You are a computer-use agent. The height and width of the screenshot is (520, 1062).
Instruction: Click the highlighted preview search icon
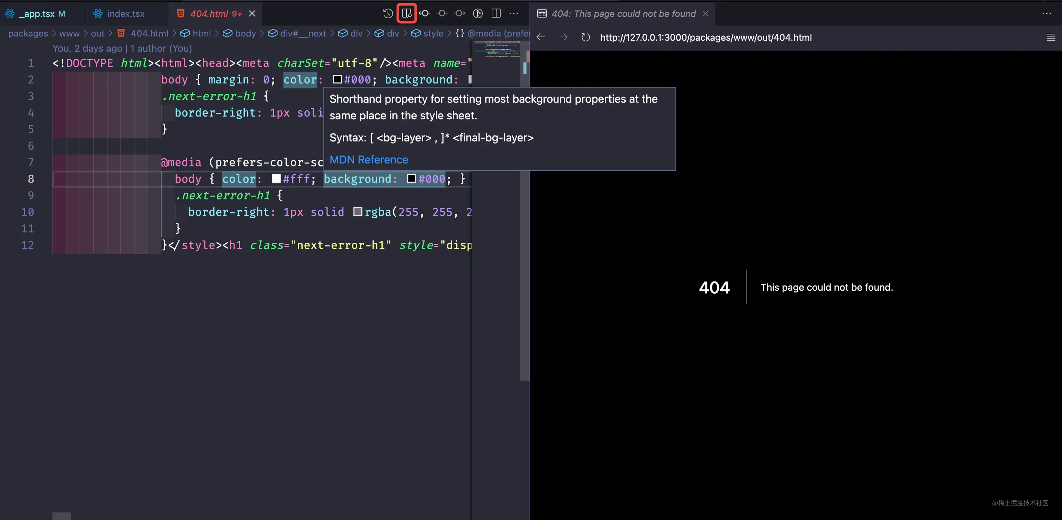[406, 13]
